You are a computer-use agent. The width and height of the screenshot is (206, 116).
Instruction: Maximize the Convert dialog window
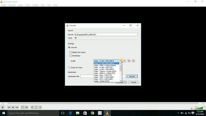[x=131, y=25]
